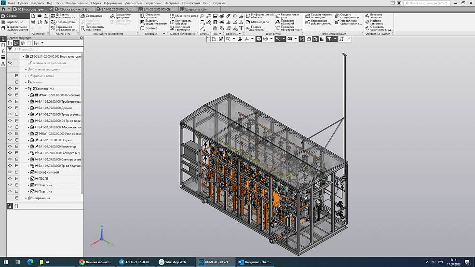Image resolution: width=475 pixels, height=267 pixels.
Task: Collapse the Компоненты tree node
Action: click(x=26, y=89)
